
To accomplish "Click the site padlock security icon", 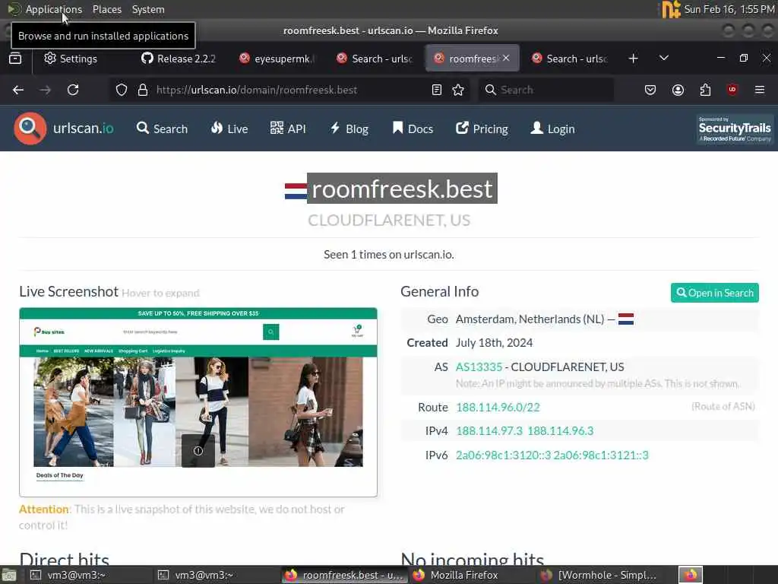I will pyautogui.click(x=143, y=90).
